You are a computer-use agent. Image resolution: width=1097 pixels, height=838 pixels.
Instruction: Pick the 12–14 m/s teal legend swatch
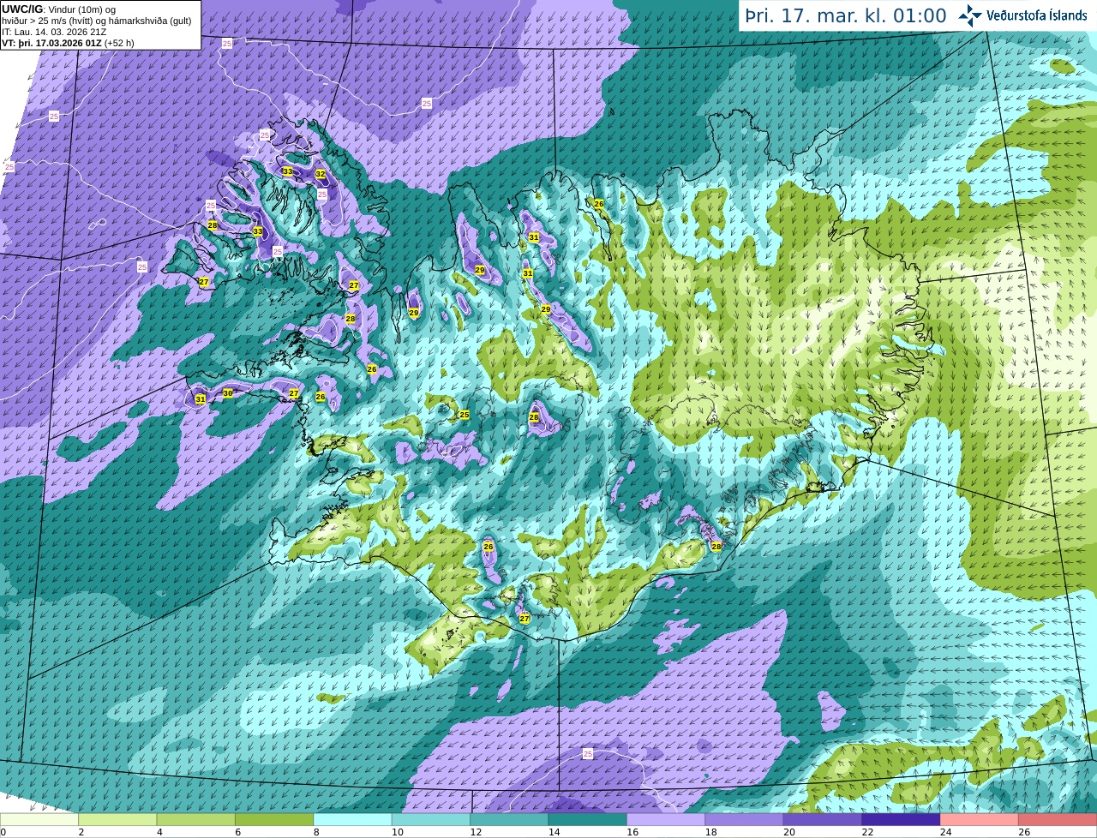pos(510,819)
